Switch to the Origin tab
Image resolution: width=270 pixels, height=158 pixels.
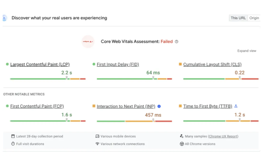(254, 18)
